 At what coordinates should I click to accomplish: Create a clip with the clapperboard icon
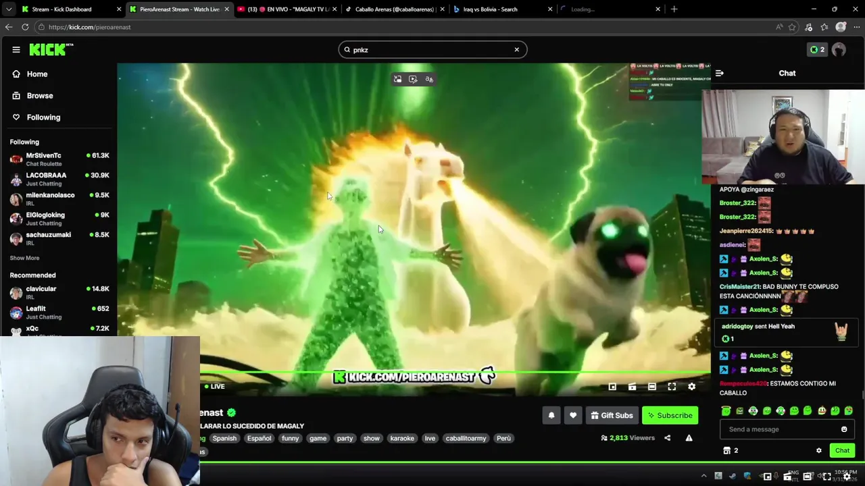[632, 387]
